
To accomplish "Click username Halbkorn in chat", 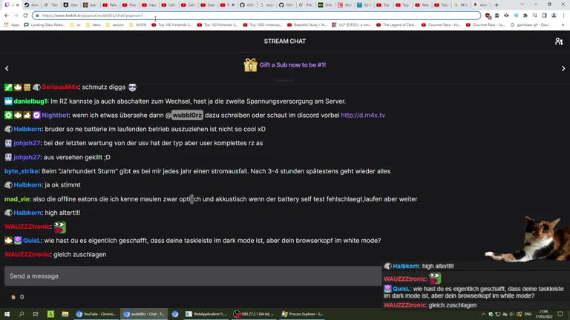I will click(x=27, y=129).
